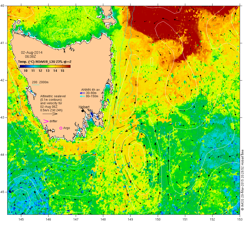
Task: Click the 145 longitude axis label
Action: 21,219
